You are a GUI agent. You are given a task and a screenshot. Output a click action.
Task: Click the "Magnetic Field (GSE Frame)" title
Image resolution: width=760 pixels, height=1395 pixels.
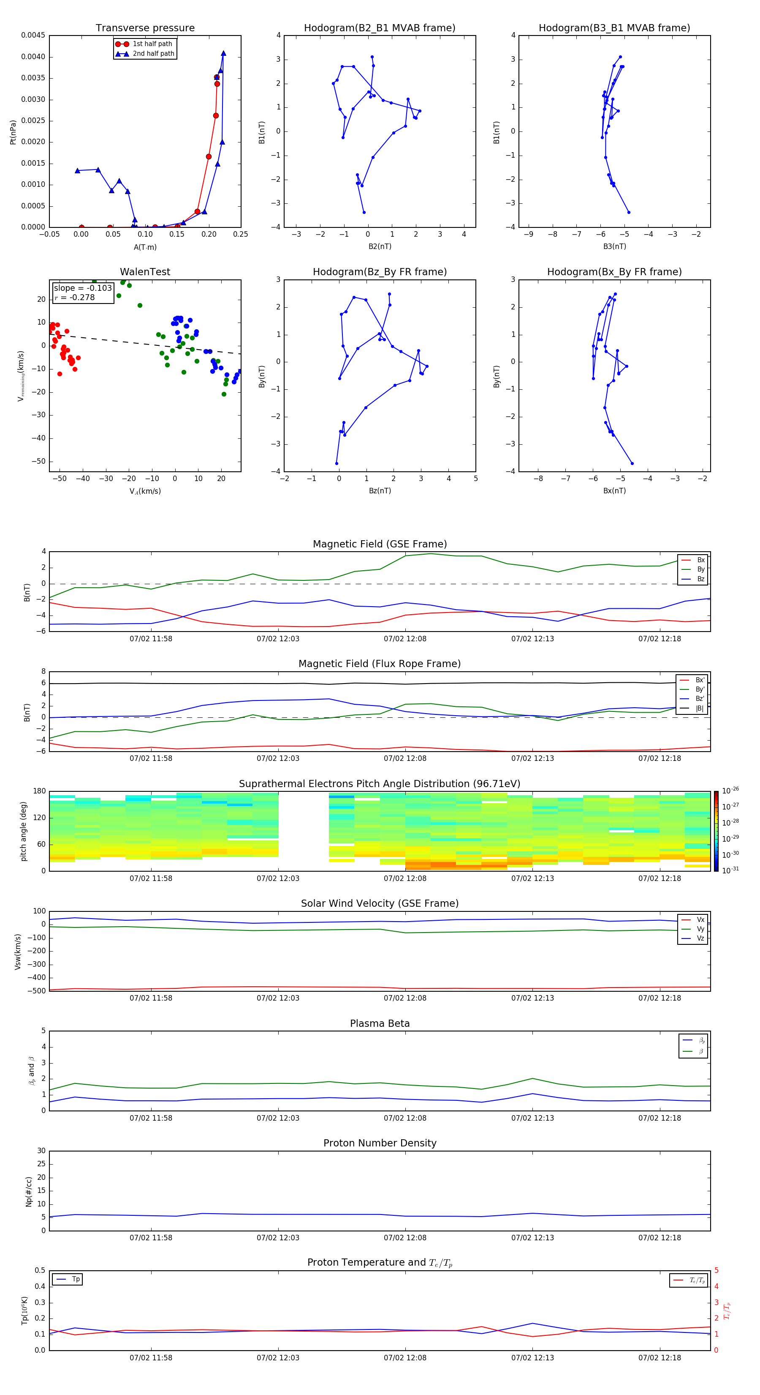[x=380, y=544]
